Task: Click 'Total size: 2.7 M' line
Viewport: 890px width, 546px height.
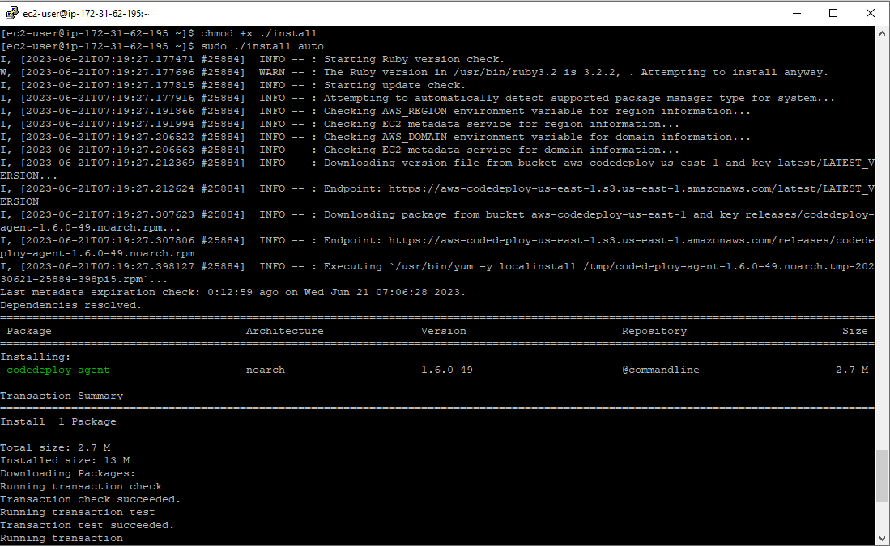Action: (55, 448)
